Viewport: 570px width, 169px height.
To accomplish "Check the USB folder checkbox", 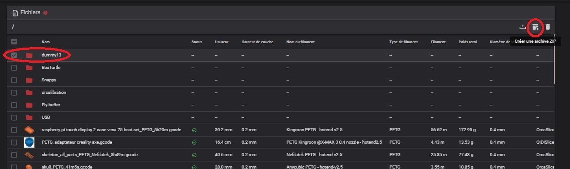I will [x=14, y=117].
